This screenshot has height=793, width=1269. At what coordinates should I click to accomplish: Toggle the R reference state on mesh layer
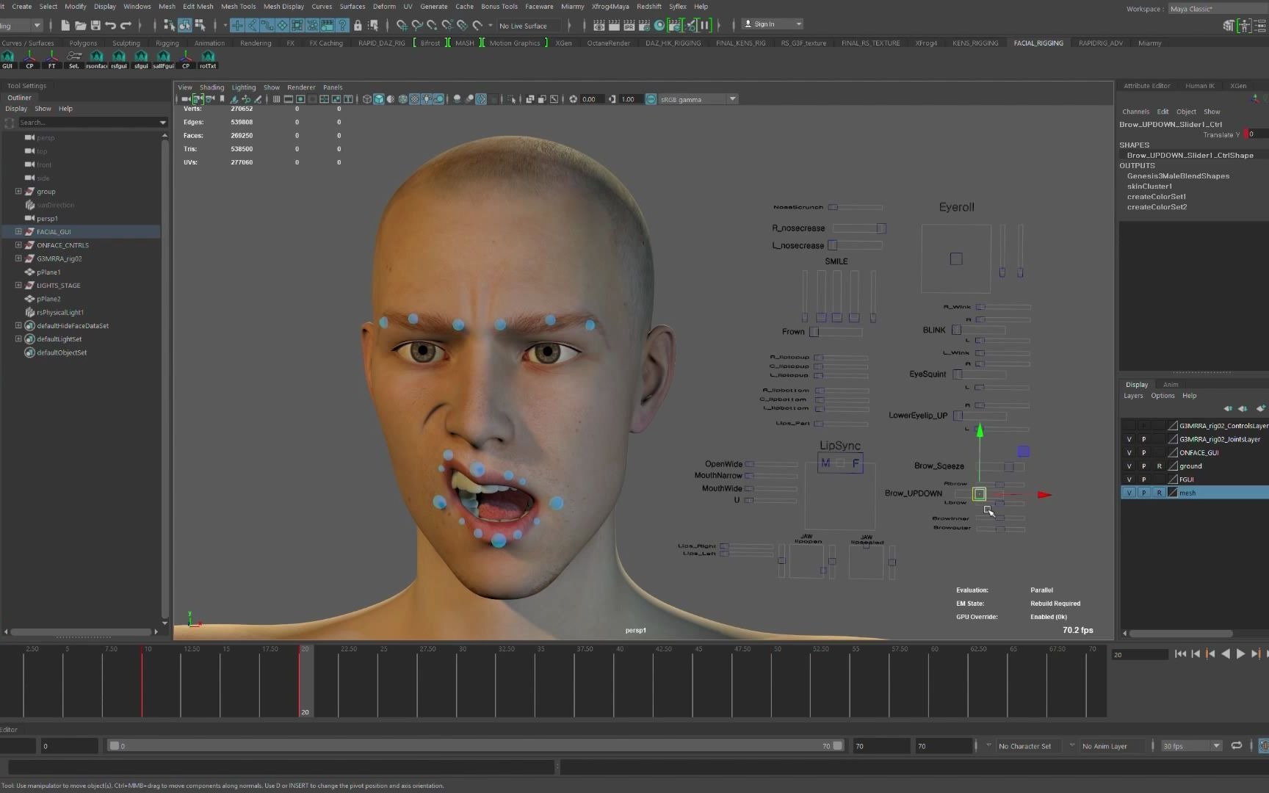[x=1160, y=492]
